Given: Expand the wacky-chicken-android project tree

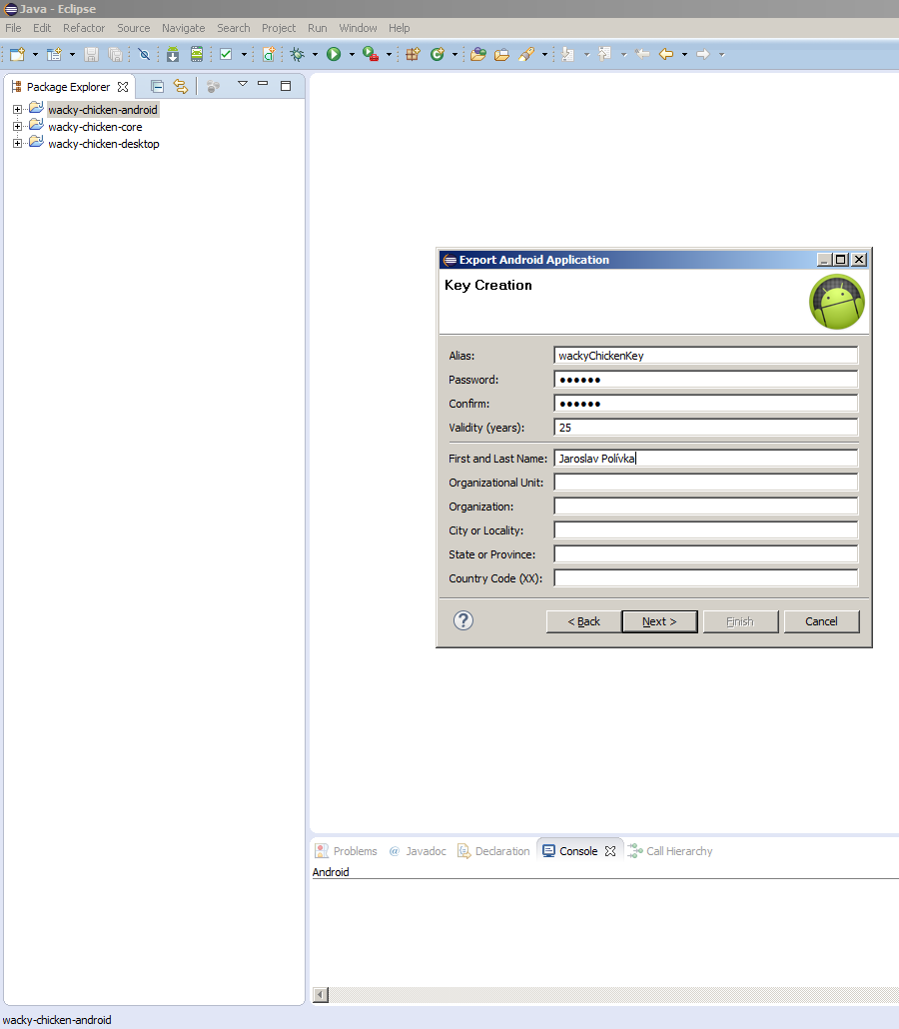Looking at the screenshot, I should coord(17,110).
